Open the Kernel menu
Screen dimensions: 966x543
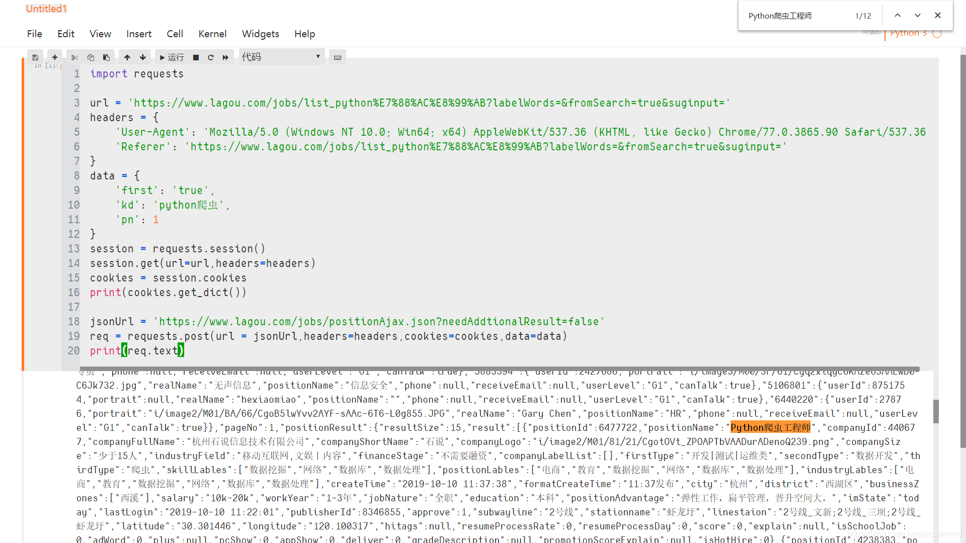tap(212, 34)
